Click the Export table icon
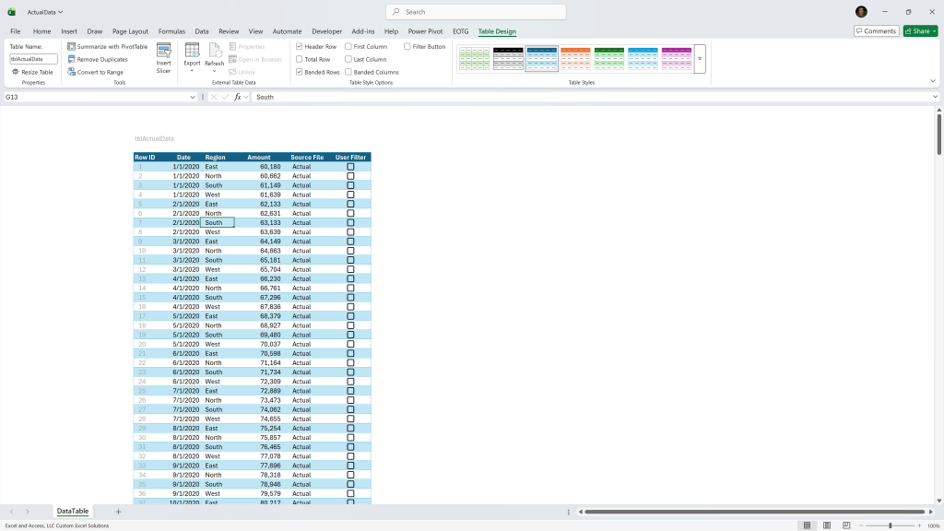 [x=192, y=51]
